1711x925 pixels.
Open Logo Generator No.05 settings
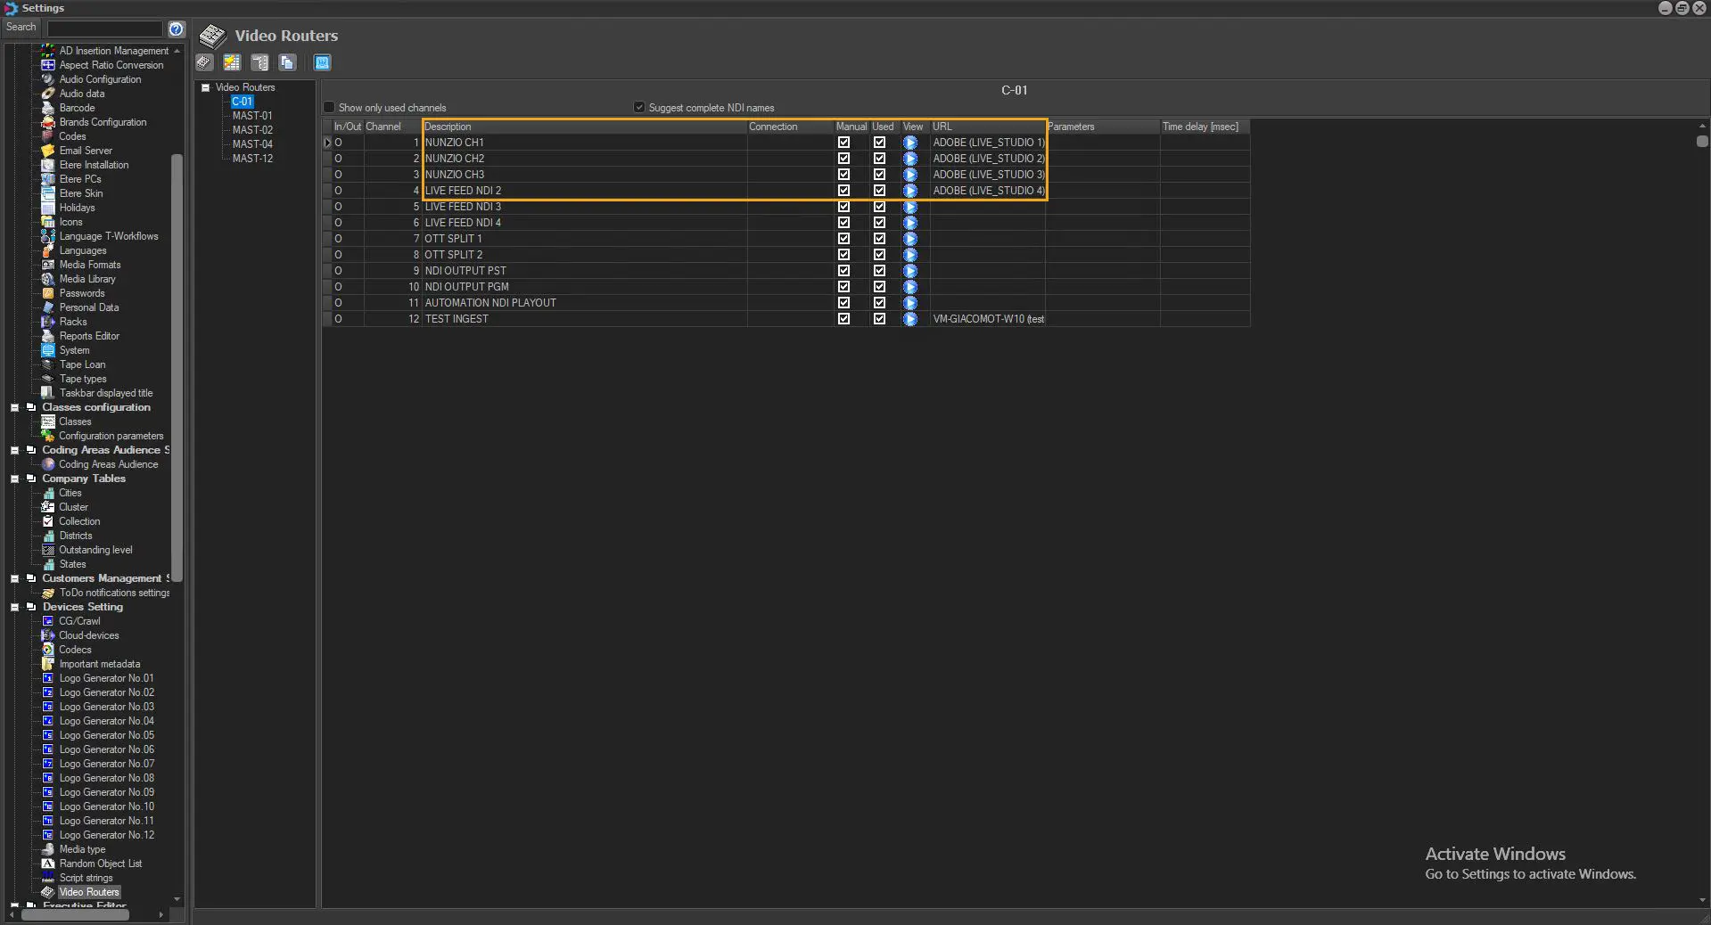106,735
